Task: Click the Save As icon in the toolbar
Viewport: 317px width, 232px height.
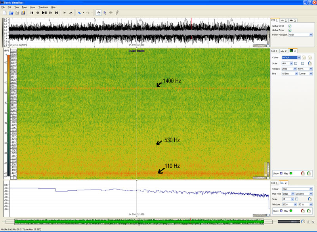Action: (x=23, y=13)
